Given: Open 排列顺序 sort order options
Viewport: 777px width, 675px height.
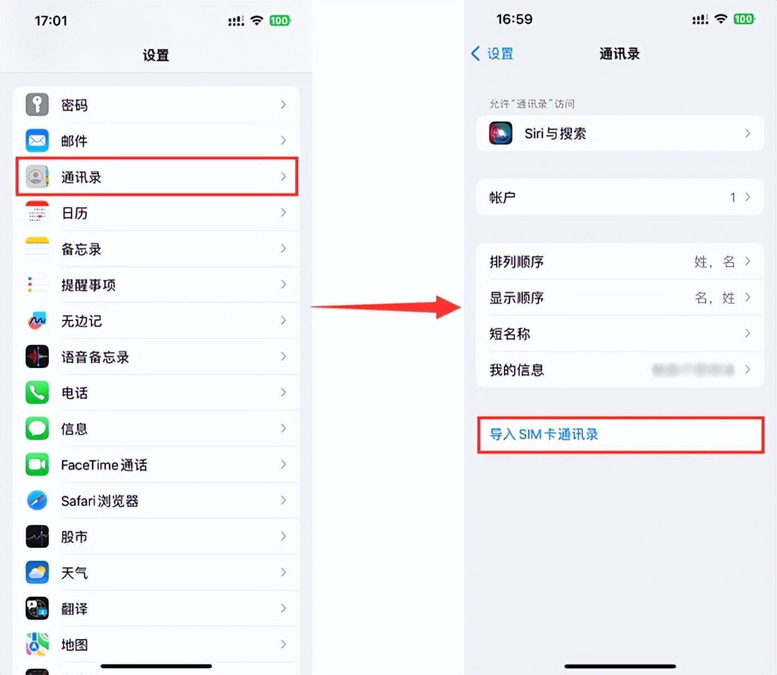Looking at the screenshot, I should click(620, 261).
